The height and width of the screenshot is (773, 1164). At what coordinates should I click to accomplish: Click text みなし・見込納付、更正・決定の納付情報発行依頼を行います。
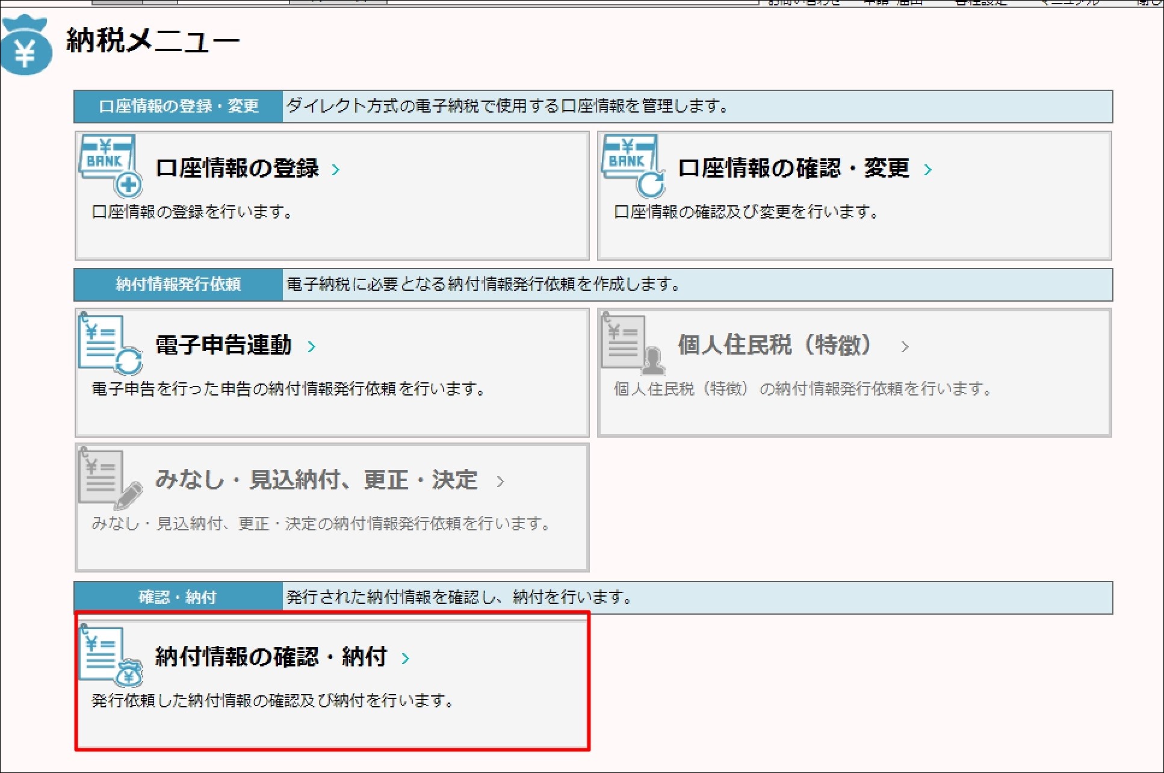pyautogui.click(x=321, y=524)
